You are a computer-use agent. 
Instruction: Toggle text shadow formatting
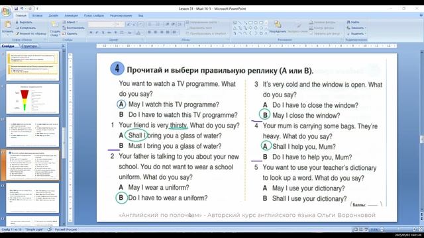pyautogui.click(x=115, y=32)
